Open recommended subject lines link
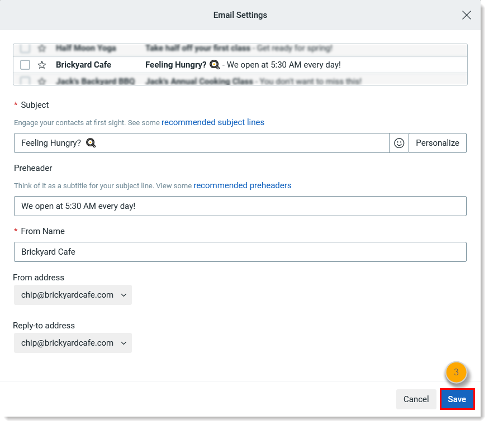The image size is (489, 425). tap(213, 122)
